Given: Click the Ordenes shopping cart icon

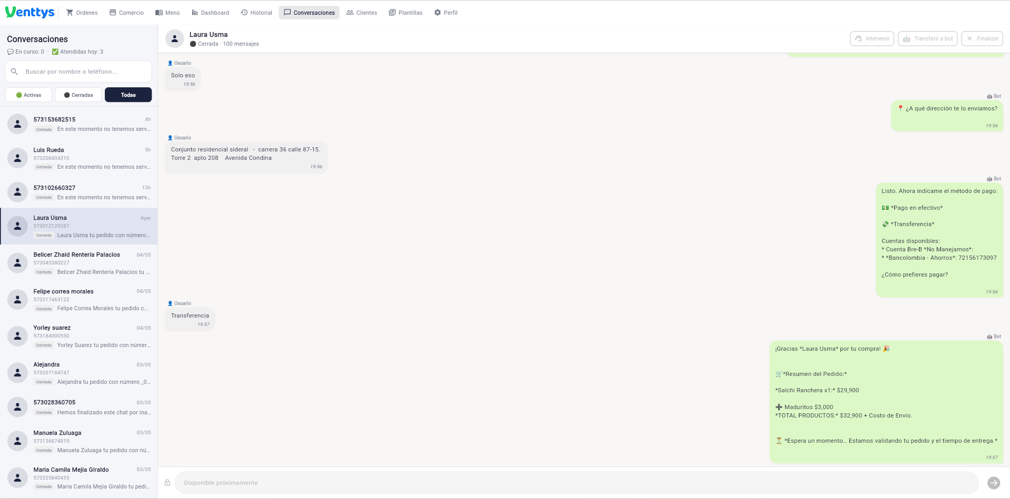Looking at the screenshot, I should point(70,13).
